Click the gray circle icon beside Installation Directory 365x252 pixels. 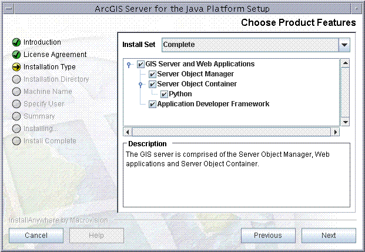(x=16, y=79)
